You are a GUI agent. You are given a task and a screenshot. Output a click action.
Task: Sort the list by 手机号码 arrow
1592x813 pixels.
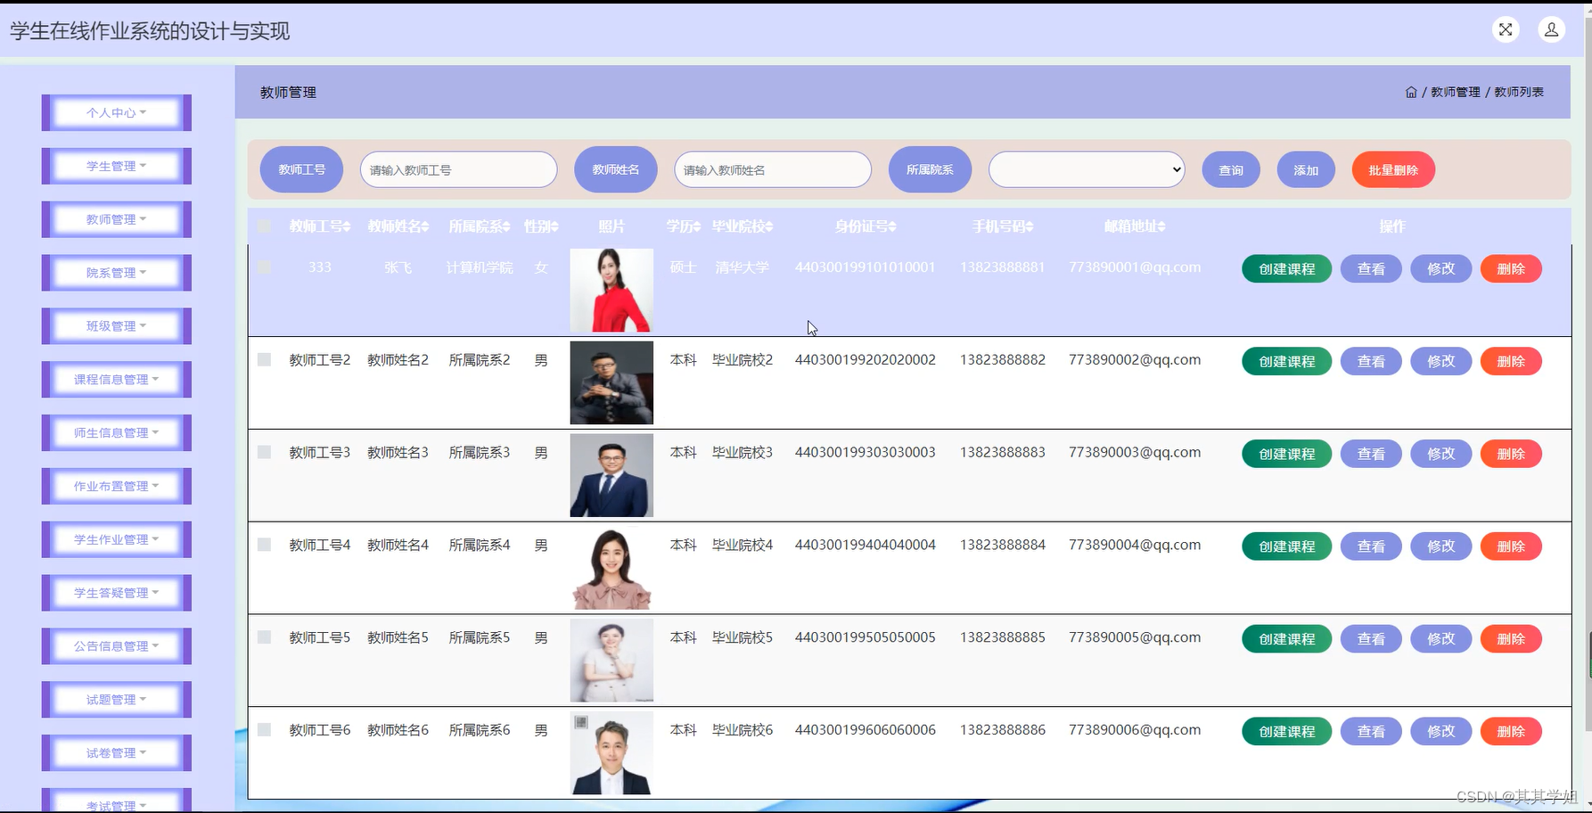pyautogui.click(x=1030, y=226)
